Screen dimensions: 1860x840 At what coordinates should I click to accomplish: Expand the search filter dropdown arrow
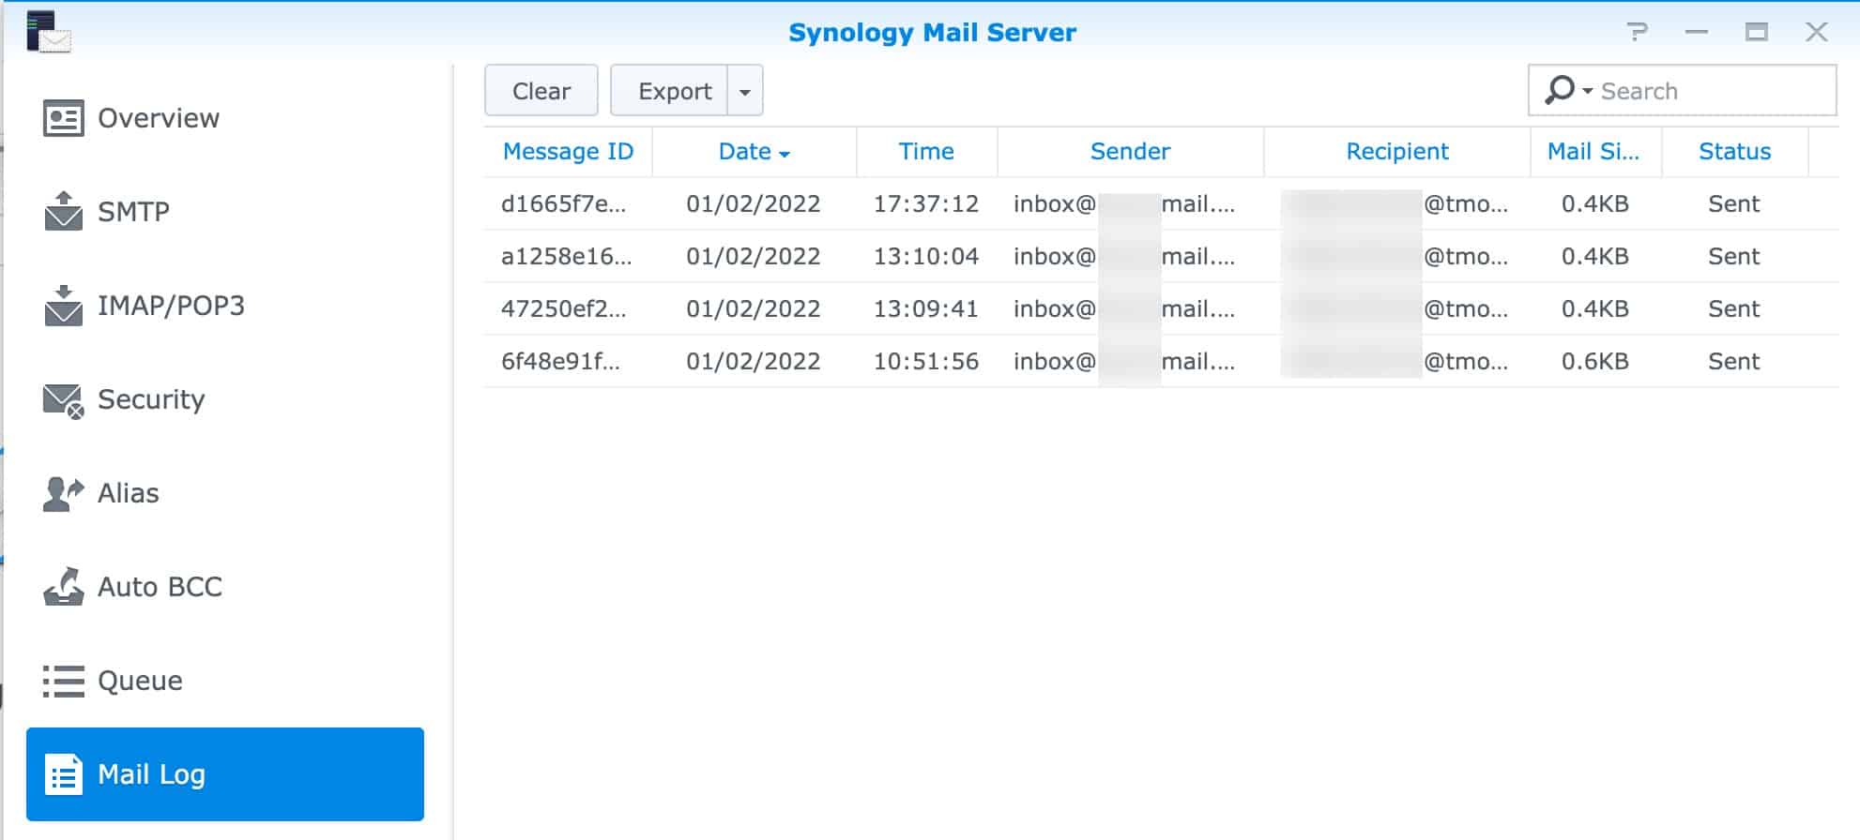coord(1588,91)
